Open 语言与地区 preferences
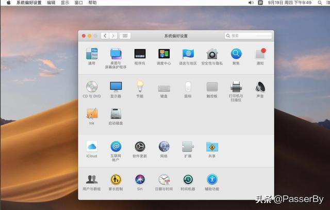Image resolution: width=330 pixels, height=210 pixels. (188, 56)
